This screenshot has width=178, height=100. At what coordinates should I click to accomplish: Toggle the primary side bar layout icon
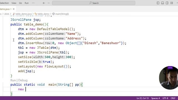coord(158,3)
